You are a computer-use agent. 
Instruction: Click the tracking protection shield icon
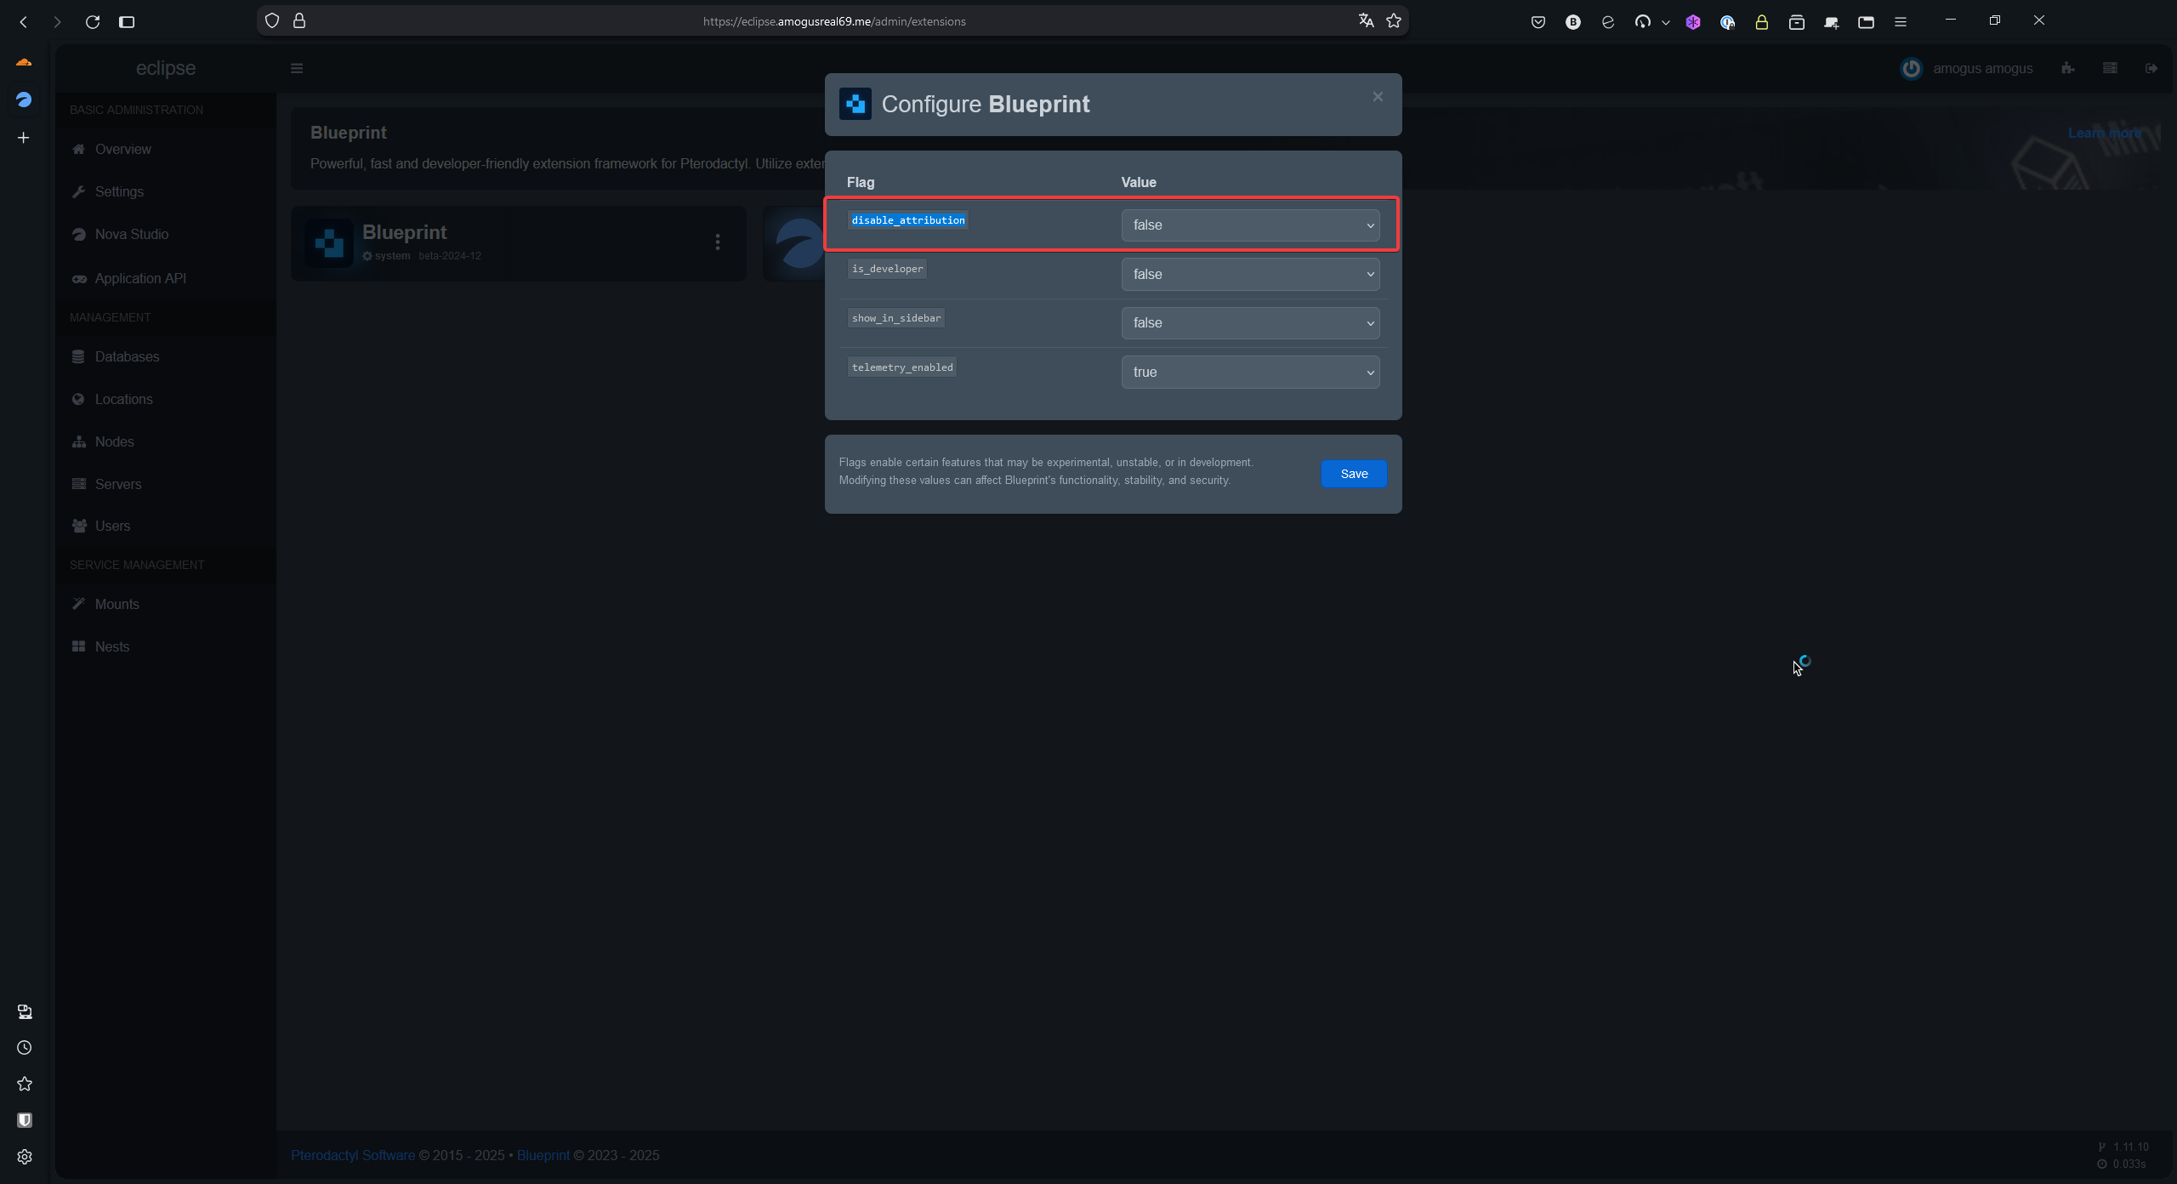point(272,20)
